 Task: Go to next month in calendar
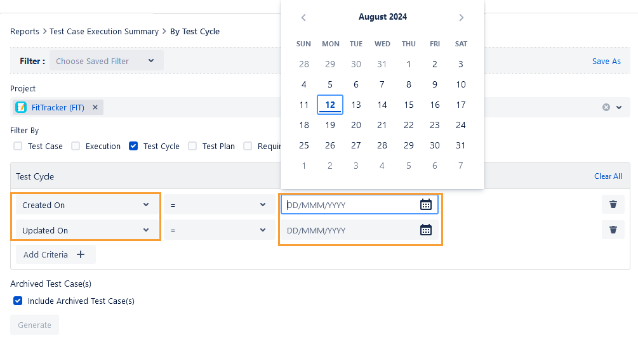pyautogui.click(x=462, y=18)
